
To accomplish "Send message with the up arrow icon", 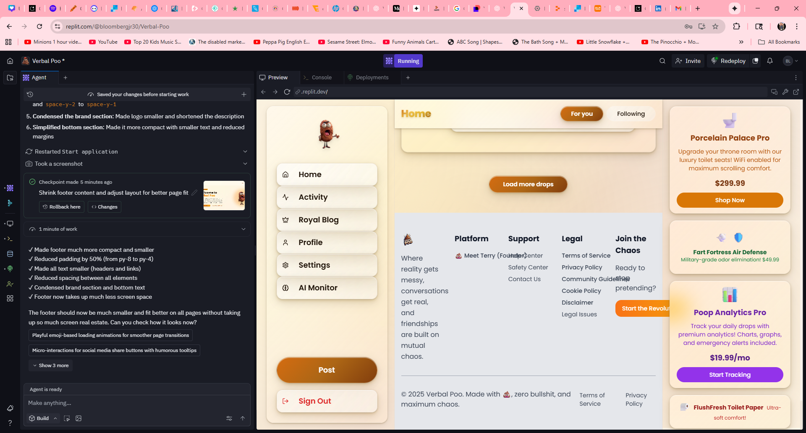I will pos(243,418).
